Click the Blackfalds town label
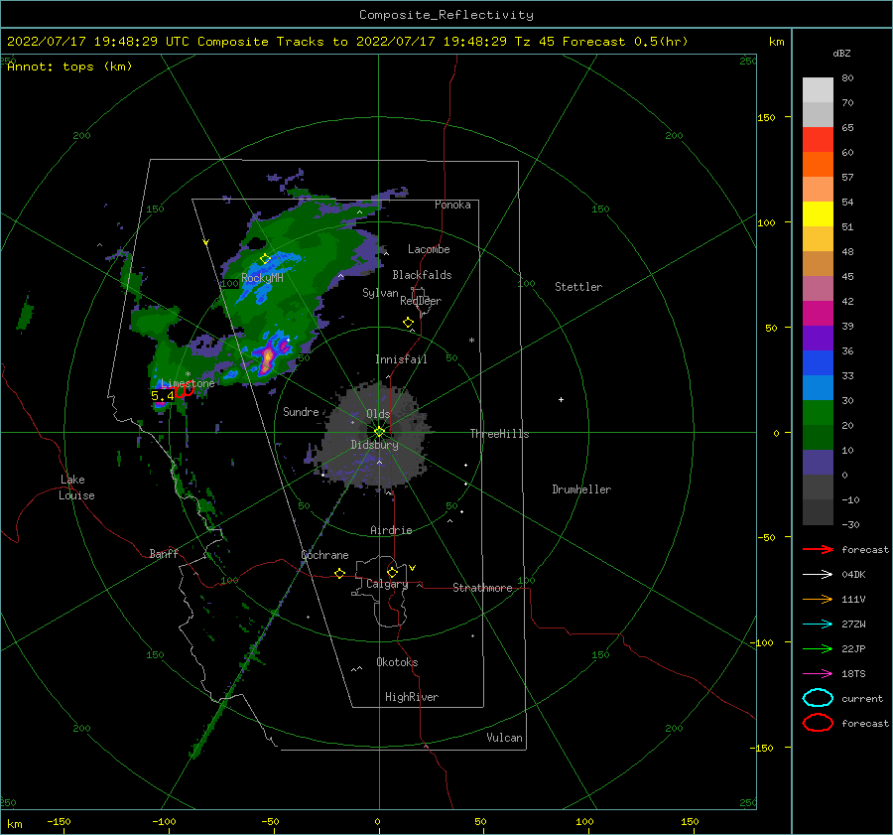This screenshot has width=893, height=835. (422, 275)
